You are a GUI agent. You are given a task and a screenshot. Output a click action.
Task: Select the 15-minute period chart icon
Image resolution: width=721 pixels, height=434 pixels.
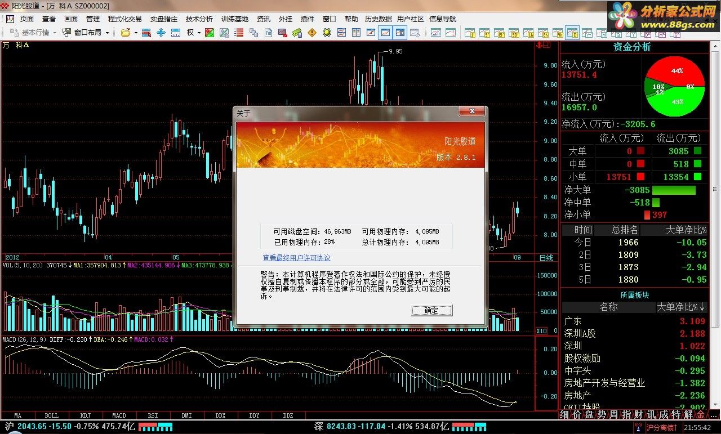coord(499,33)
